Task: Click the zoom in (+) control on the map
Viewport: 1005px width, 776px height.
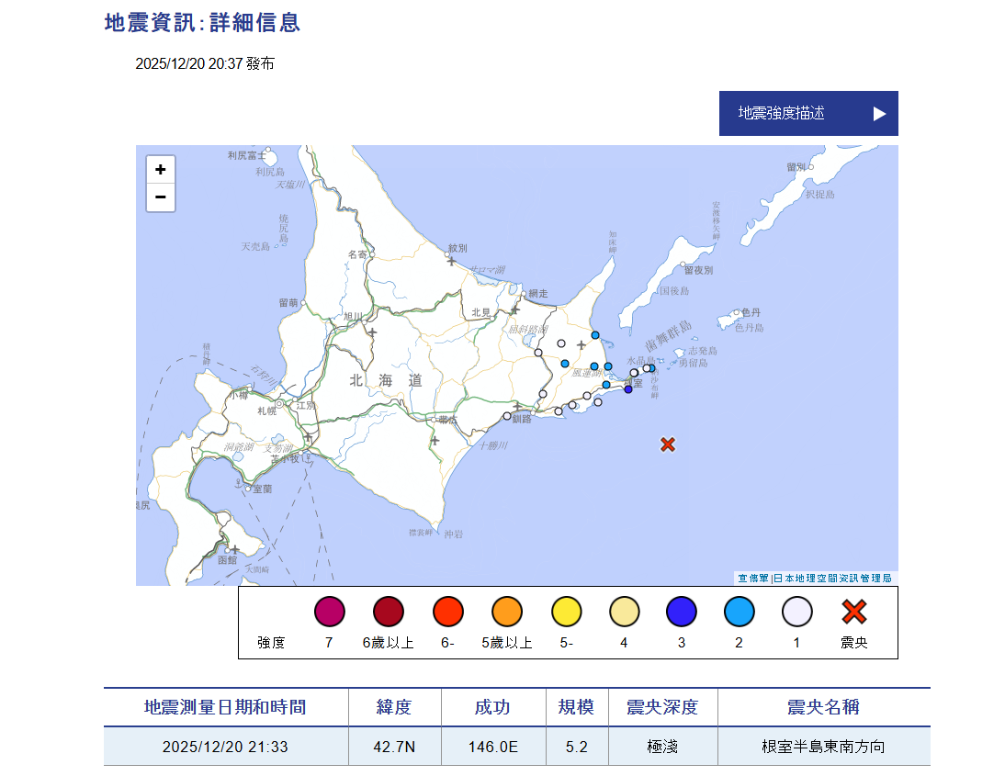Action: 161,169
